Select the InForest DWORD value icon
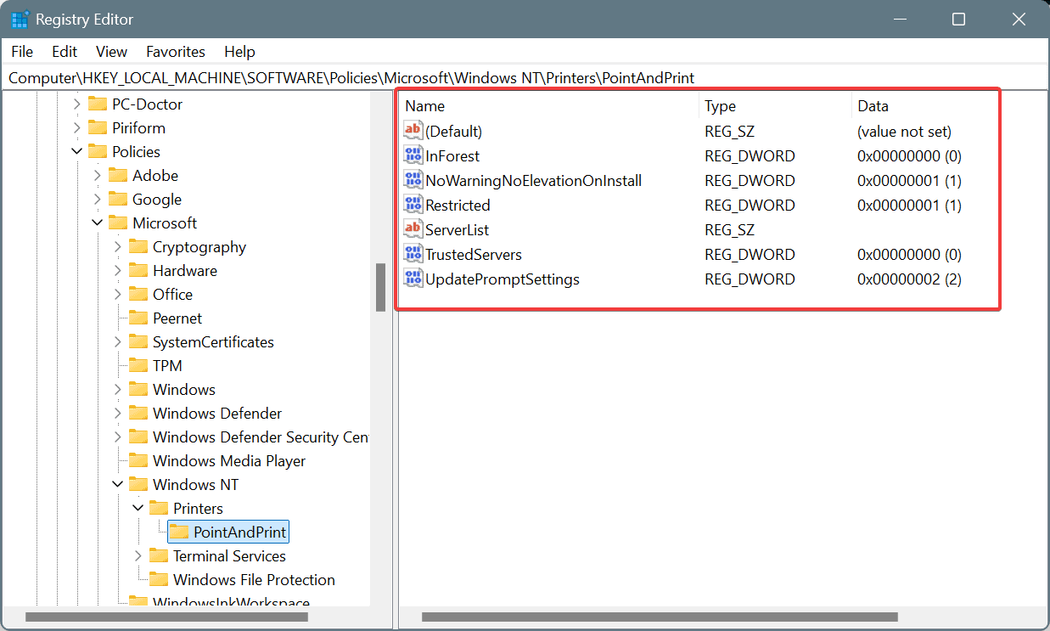This screenshot has width=1050, height=631. point(413,155)
